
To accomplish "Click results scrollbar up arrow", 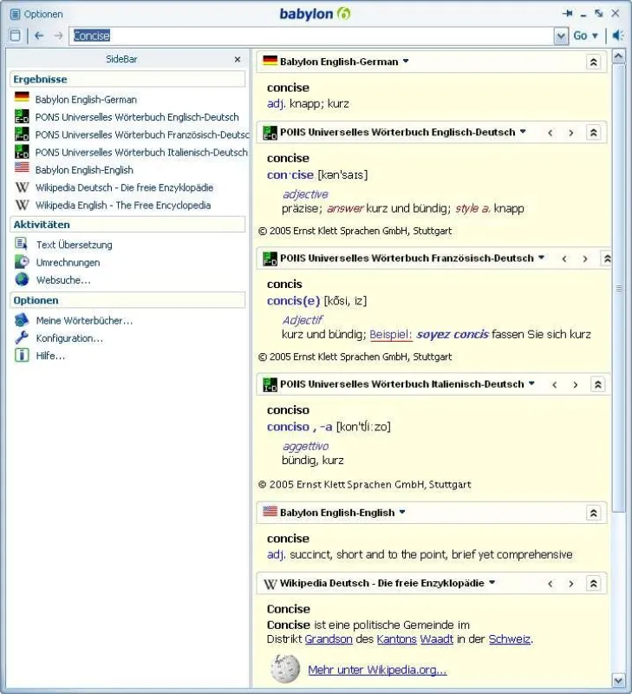I will [618, 56].
